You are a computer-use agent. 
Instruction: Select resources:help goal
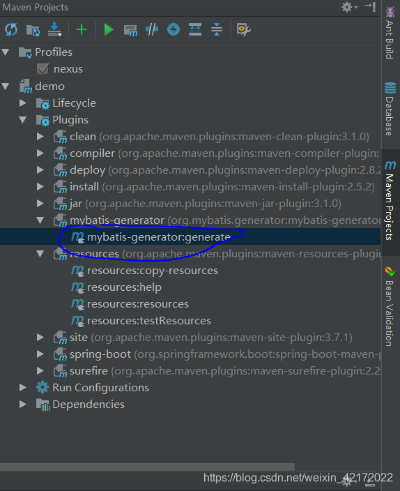[124, 287]
